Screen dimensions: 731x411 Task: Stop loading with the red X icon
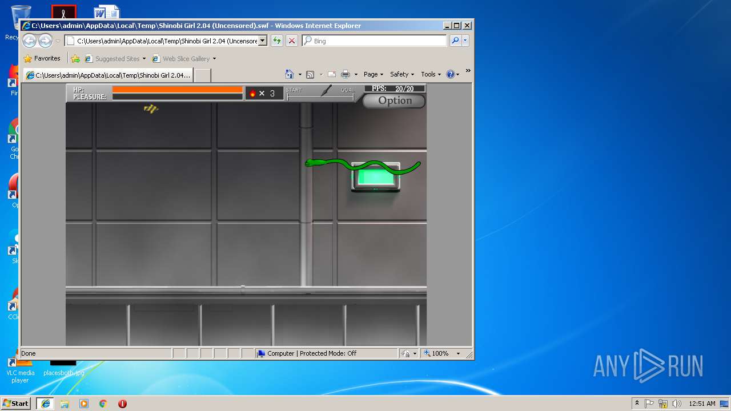pos(291,41)
